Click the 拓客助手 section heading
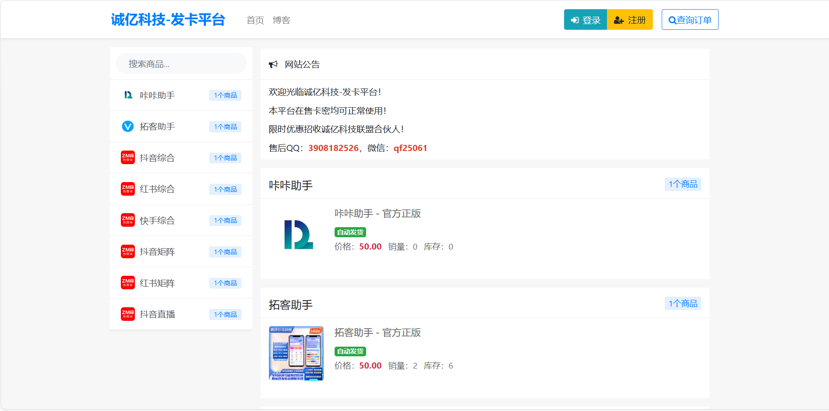The height and width of the screenshot is (411, 829). pos(291,305)
